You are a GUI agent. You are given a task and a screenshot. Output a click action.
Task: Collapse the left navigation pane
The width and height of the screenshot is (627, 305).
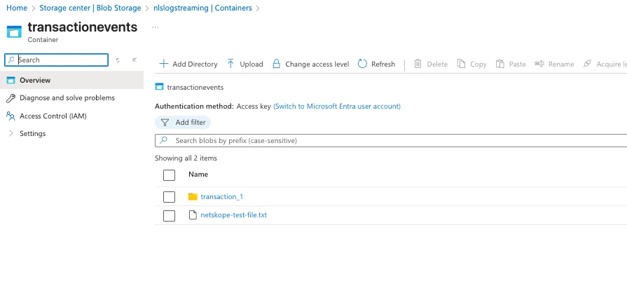coord(135,60)
